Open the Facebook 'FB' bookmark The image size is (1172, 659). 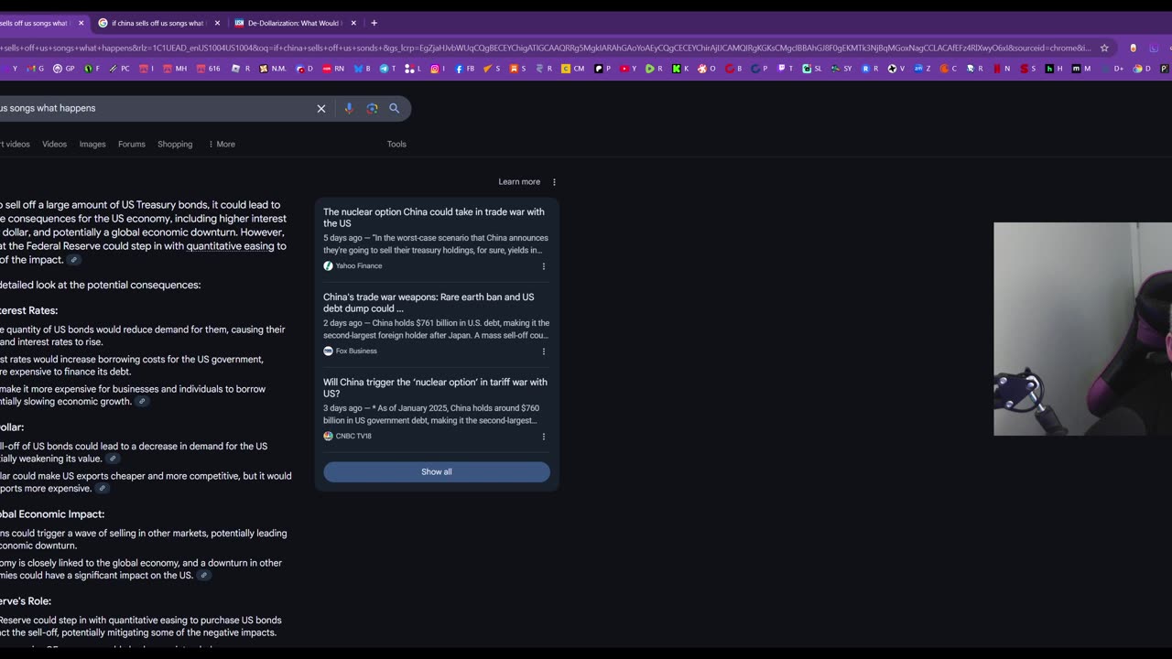click(464, 68)
